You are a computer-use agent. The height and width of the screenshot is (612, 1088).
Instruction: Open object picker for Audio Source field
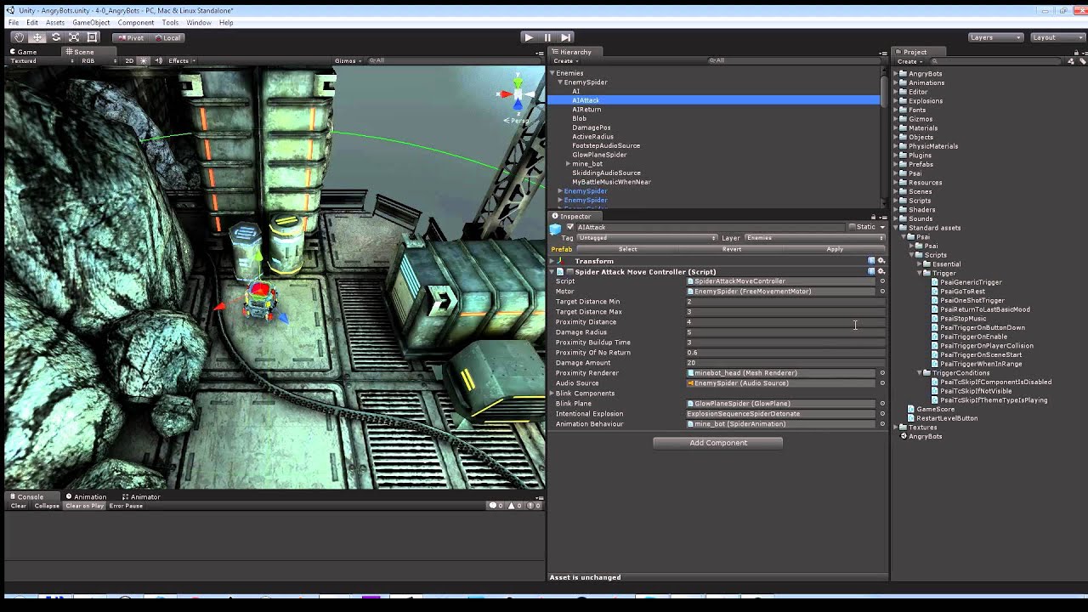pos(882,383)
